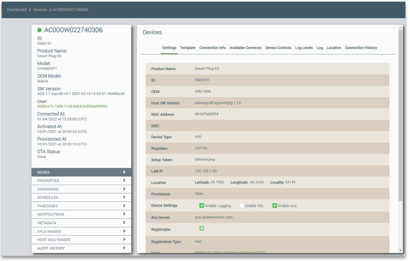Screen dimensions: 410x261
Task: Open the Log Levels tab
Action: click(x=304, y=48)
